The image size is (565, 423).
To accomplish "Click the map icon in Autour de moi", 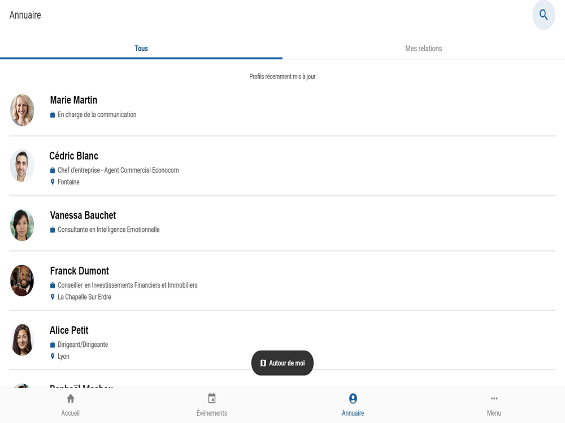I will click(x=263, y=363).
